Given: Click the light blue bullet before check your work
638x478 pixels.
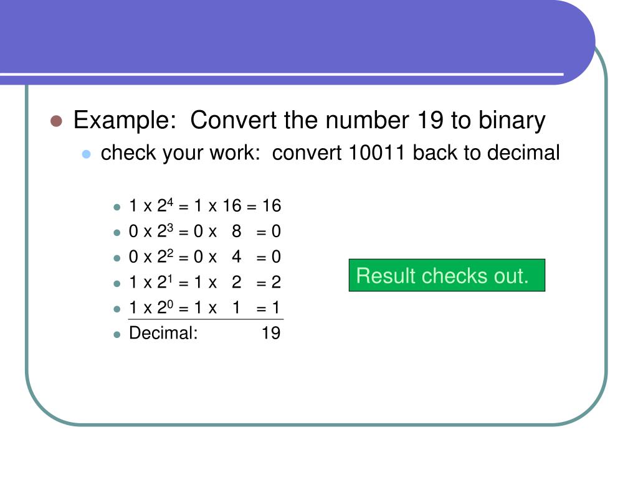Looking at the screenshot, I should pyautogui.click(x=86, y=154).
